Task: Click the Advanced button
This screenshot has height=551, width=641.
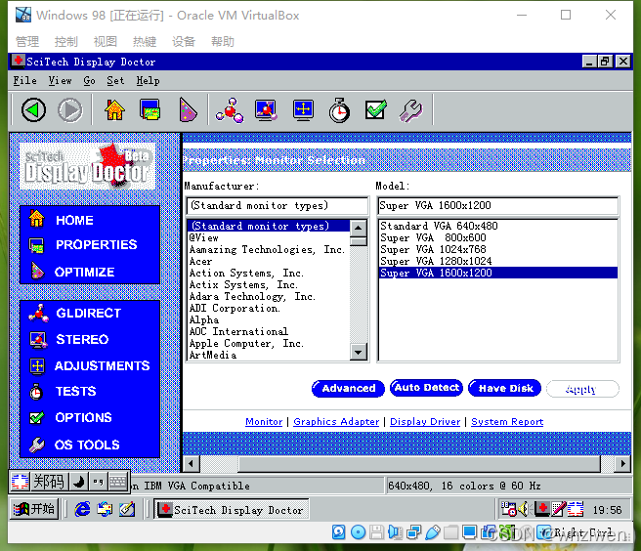Action: tap(348, 388)
